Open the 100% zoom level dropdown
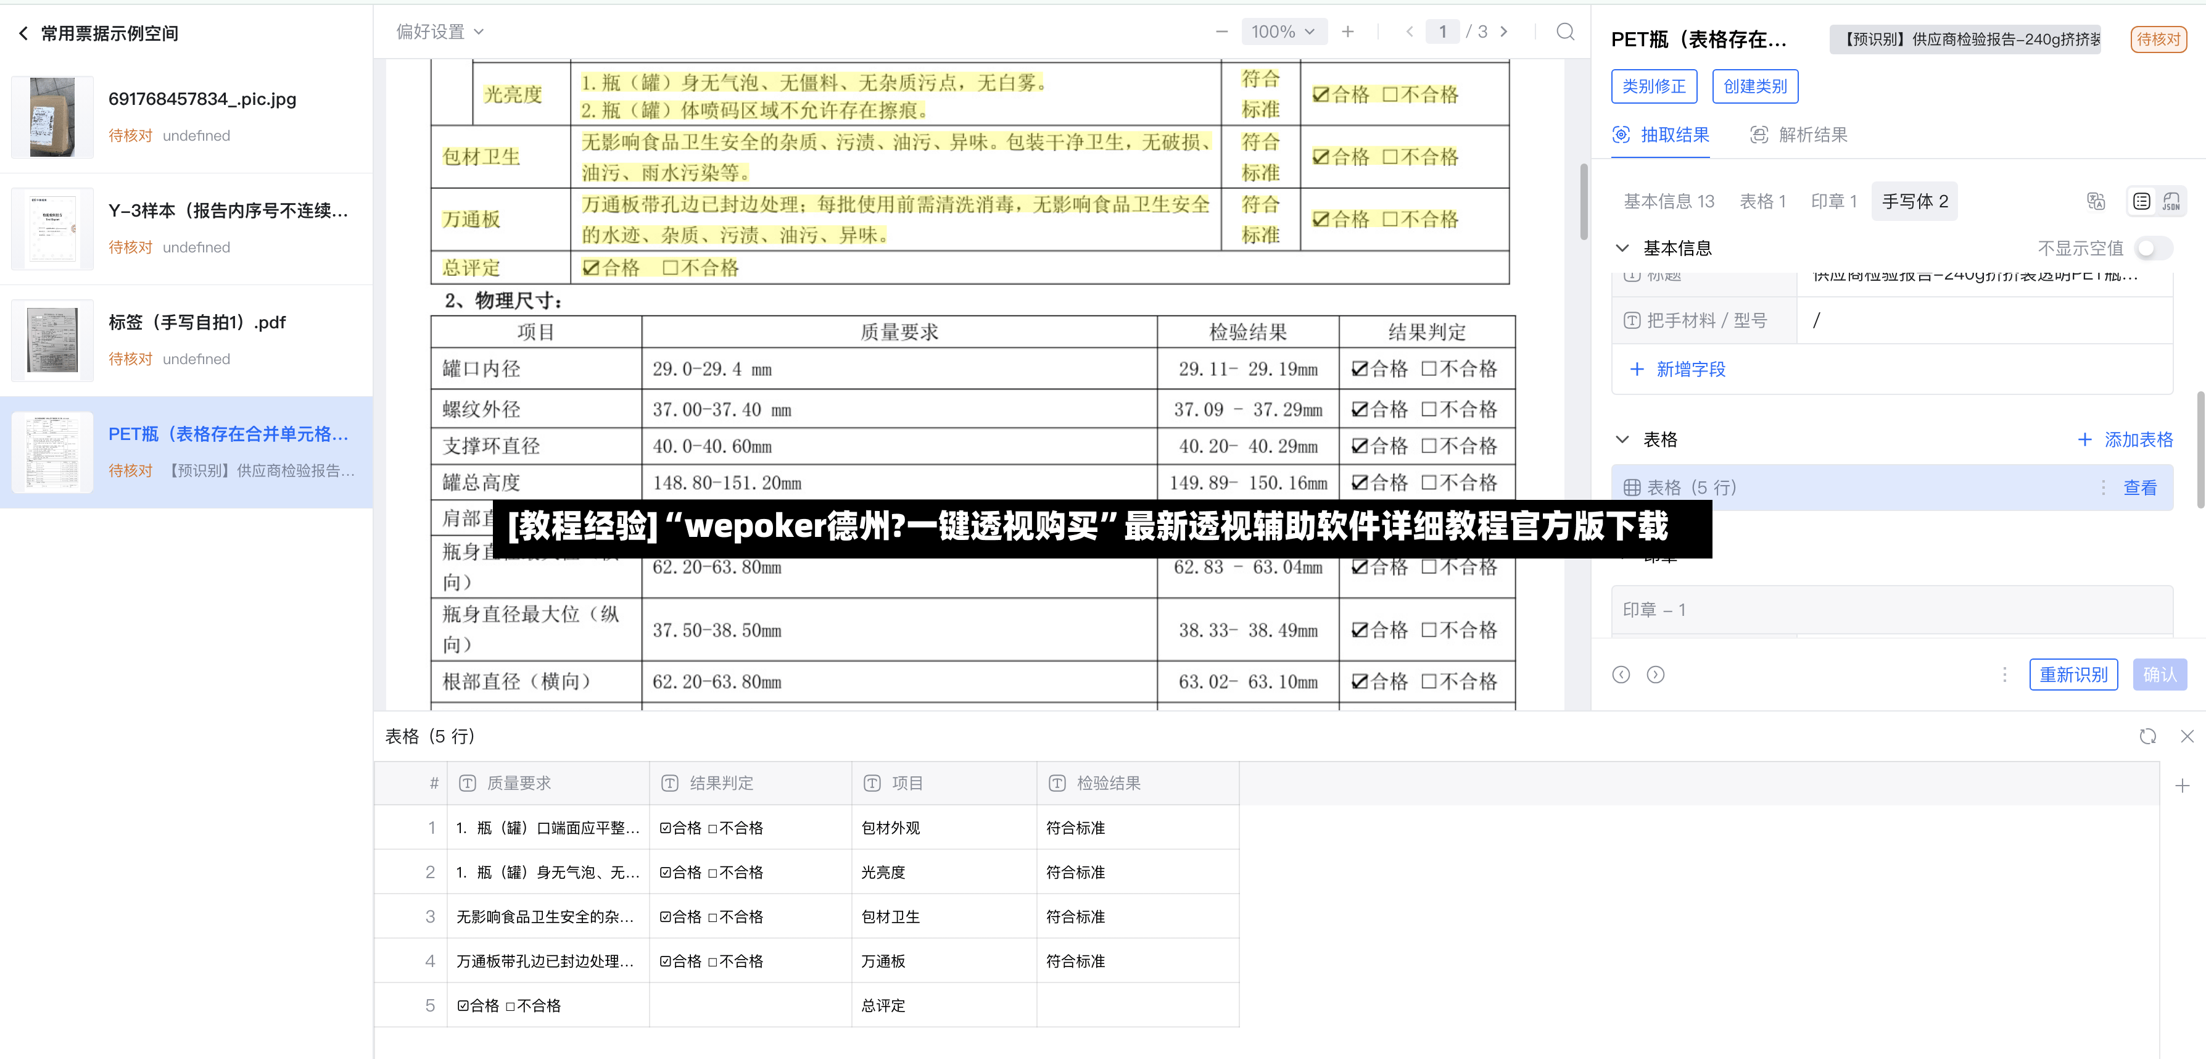Image resolution: width=2206 pixels, height=1059 pixels. click(1283, 31)
